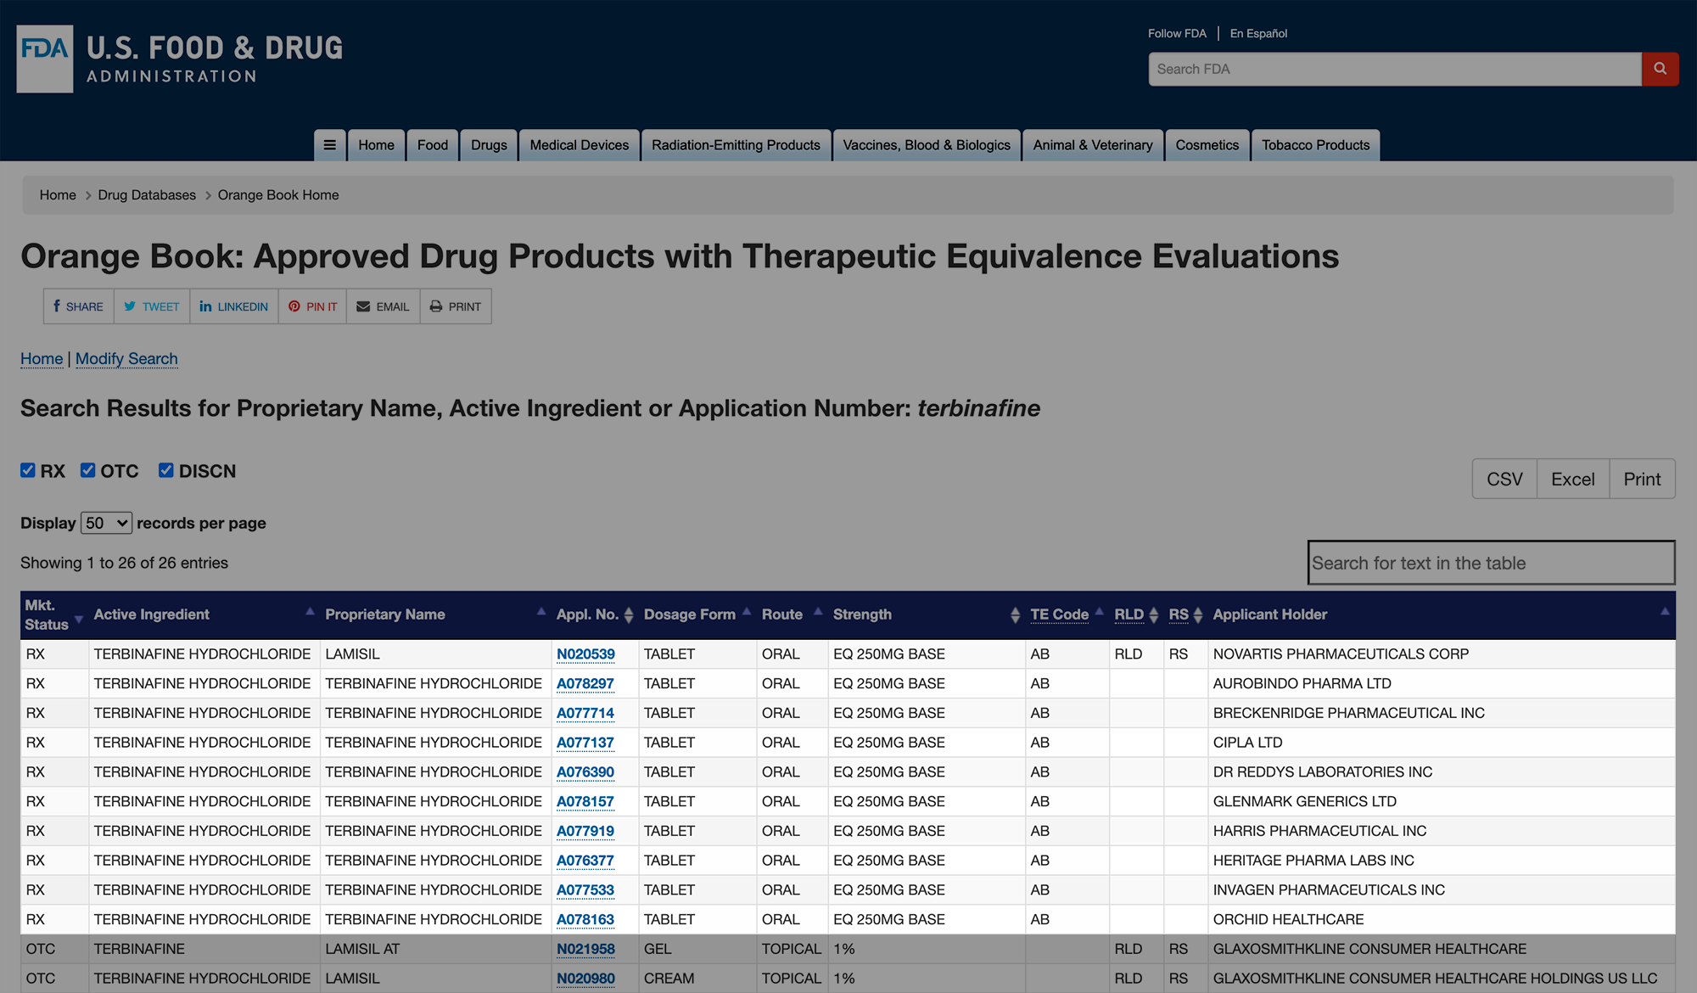Screen dimensions: 1697x993
Task: Sort by RS column
Action: click(1198, 614)
